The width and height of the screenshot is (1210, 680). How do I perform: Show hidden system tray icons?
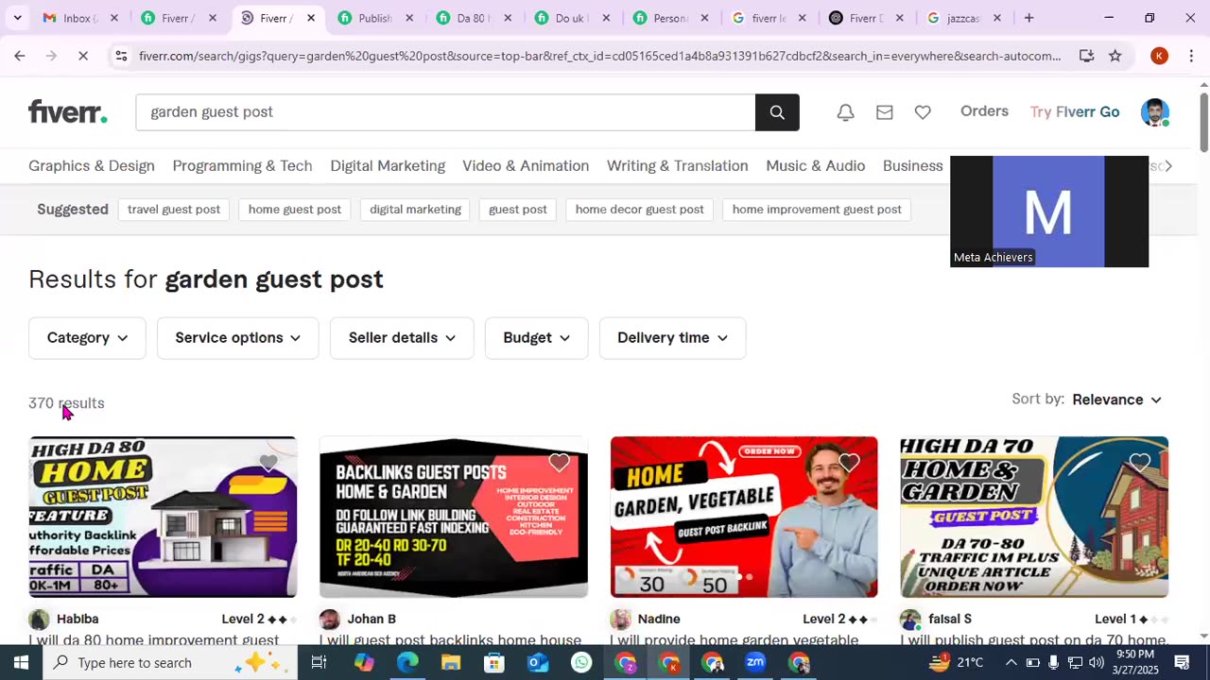point(1011,663)
